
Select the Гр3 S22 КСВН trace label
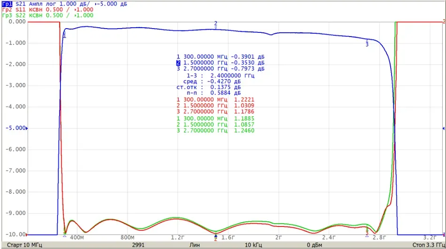point(47,15)
